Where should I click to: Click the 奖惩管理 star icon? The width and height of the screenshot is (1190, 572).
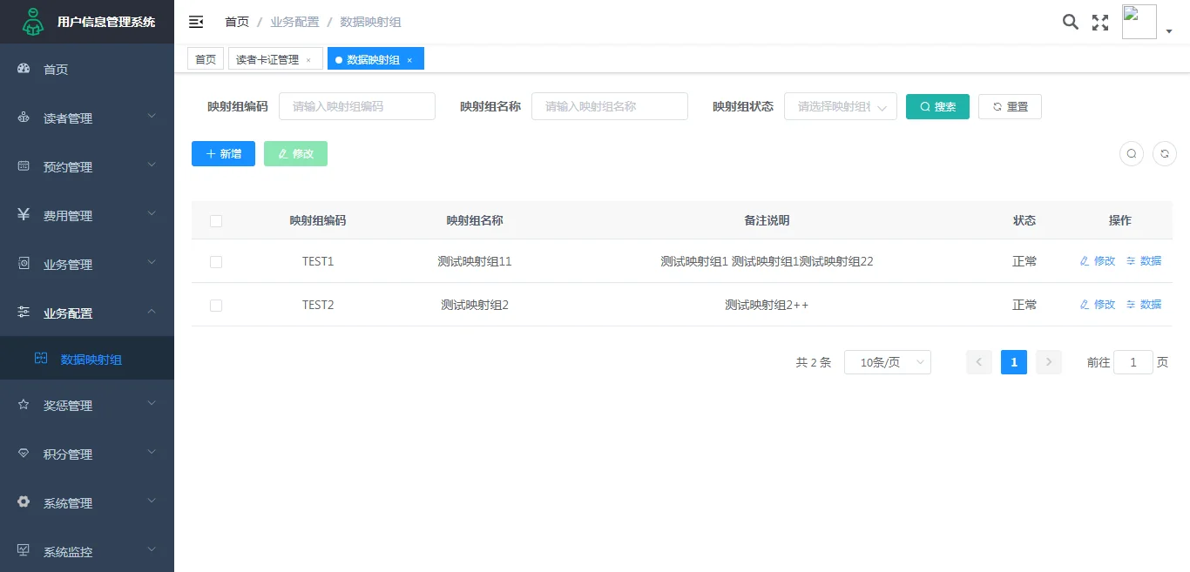(x=24, y=405)
